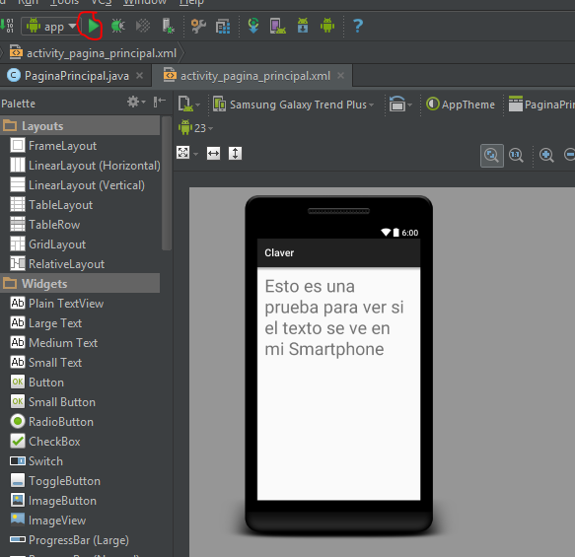The image size is (575, 557).
Task: Click the Palette vertical scrollbar
Action: pos(167,183)
